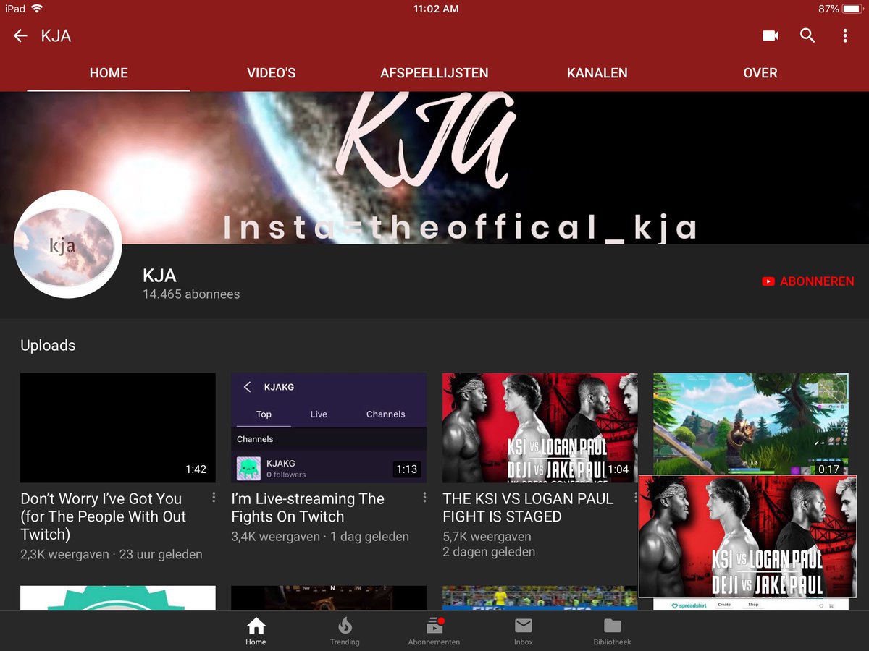Select the HOME tab
The width and height of the screenshot is (869, 651).
coord(109,73)
